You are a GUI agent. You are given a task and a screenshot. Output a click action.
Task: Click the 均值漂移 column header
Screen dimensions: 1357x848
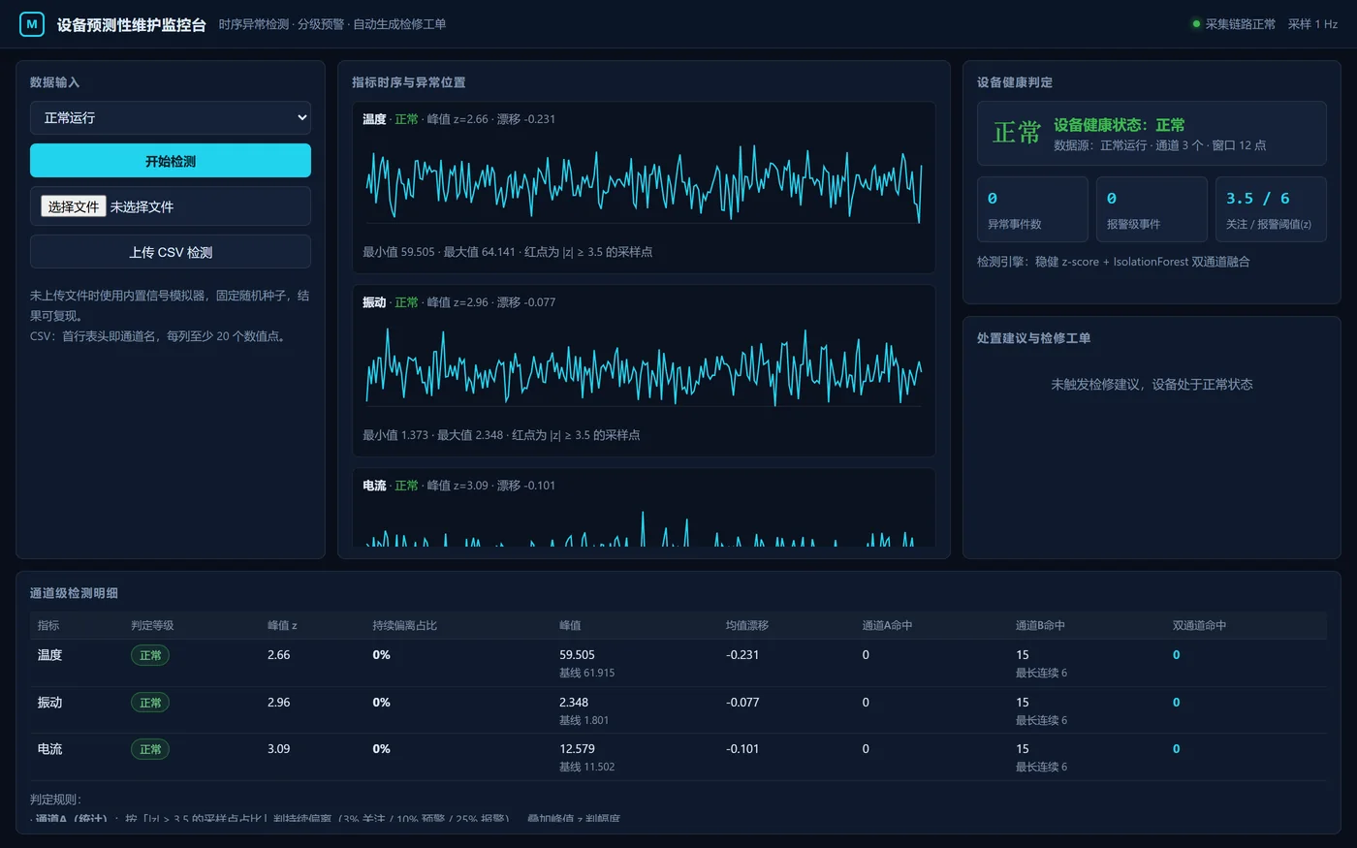pos(747,625)
